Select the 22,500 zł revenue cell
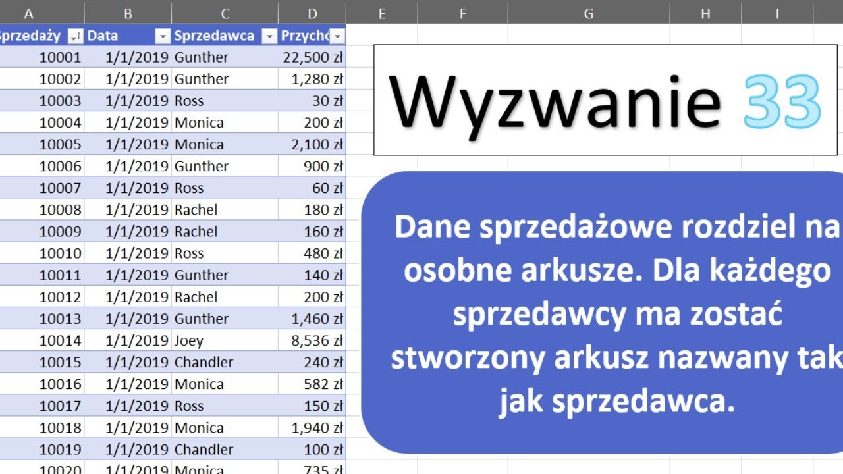 (312, 57)
